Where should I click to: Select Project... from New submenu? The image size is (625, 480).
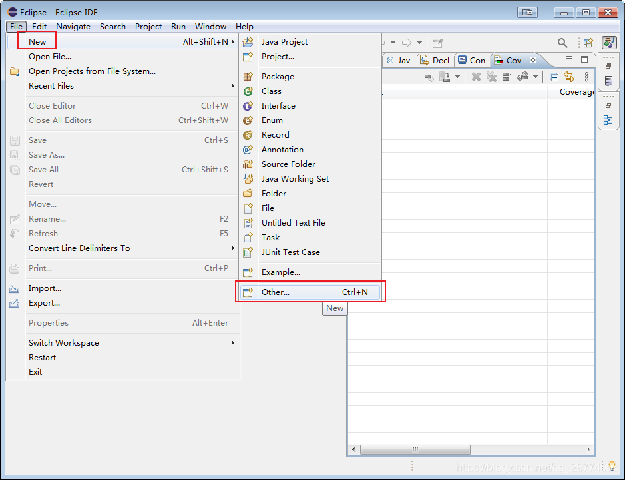pos(310,56)
